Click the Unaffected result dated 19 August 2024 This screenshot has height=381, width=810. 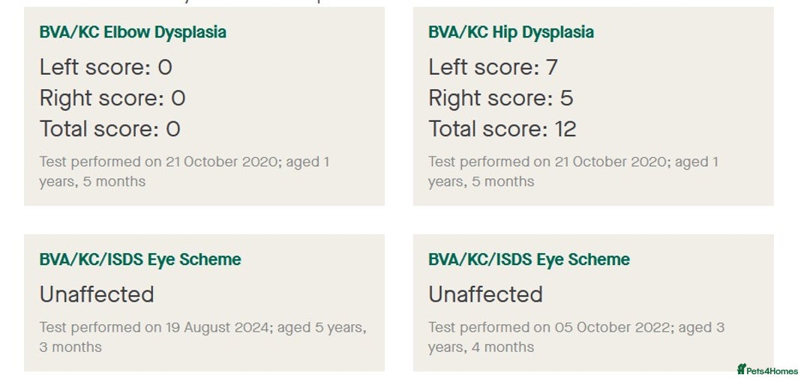(97, 295)
